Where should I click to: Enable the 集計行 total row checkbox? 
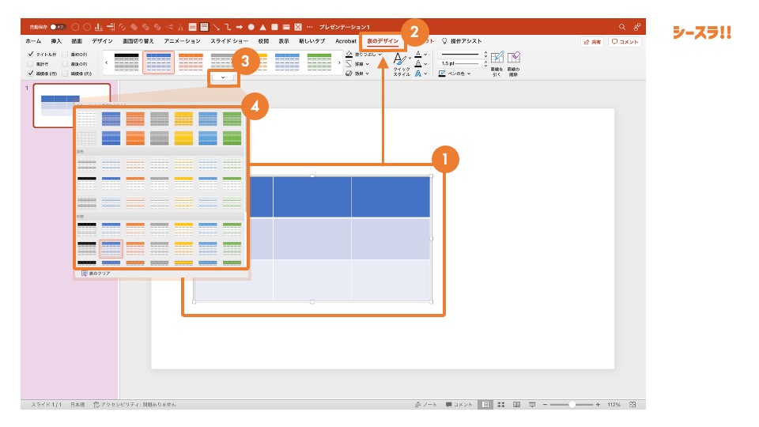coord(31,63)
